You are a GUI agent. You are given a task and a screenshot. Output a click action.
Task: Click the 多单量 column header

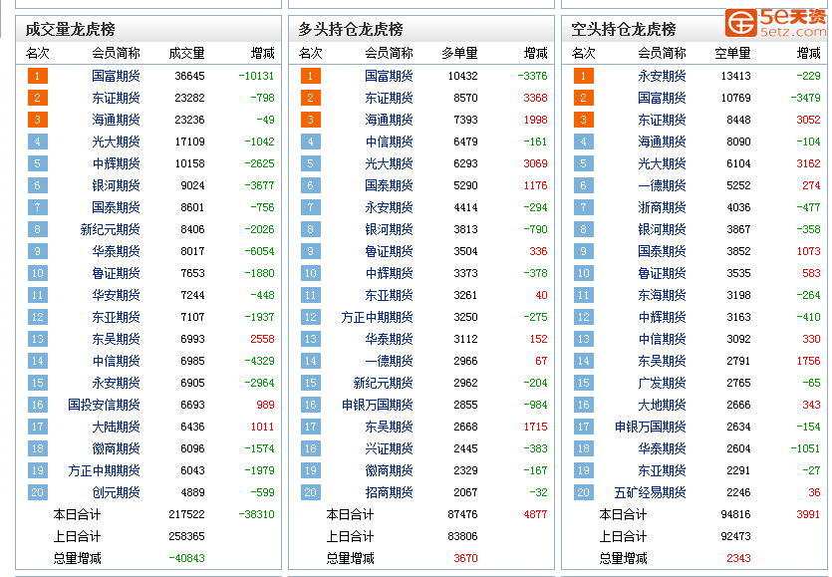pyautogui.click(x=460, y=53)
